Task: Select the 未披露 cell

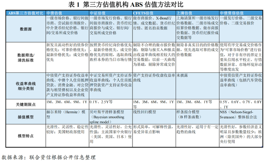Action: 198,86
